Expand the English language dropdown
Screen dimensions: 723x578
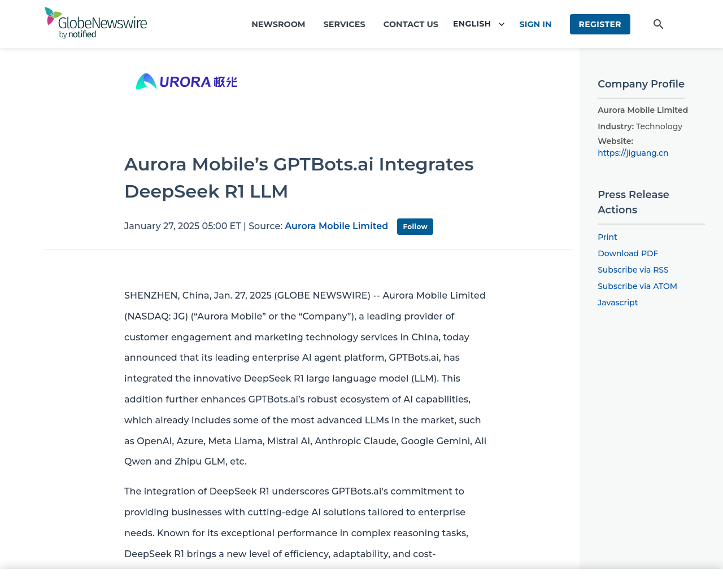coord(478,24)
